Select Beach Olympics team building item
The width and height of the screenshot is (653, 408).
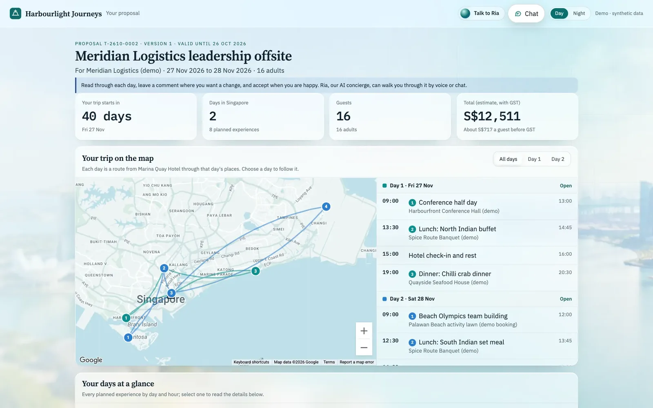(x=477, y=320)
